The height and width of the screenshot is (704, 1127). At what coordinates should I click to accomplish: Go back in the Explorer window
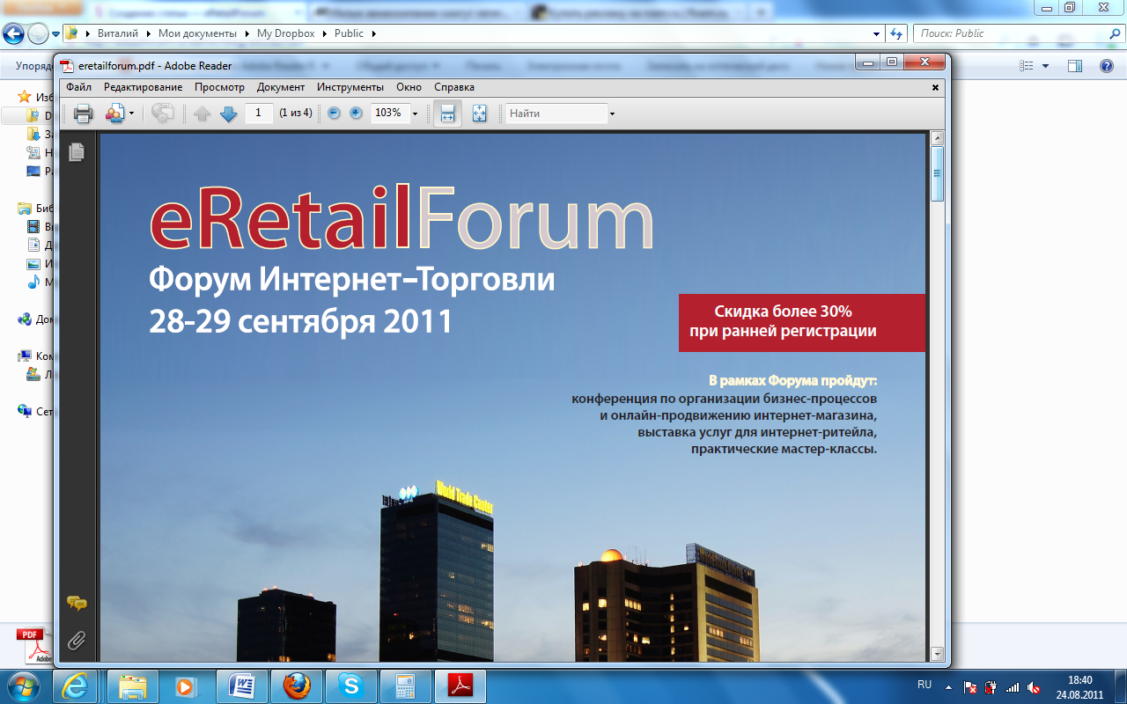click(x=14, y=33)
